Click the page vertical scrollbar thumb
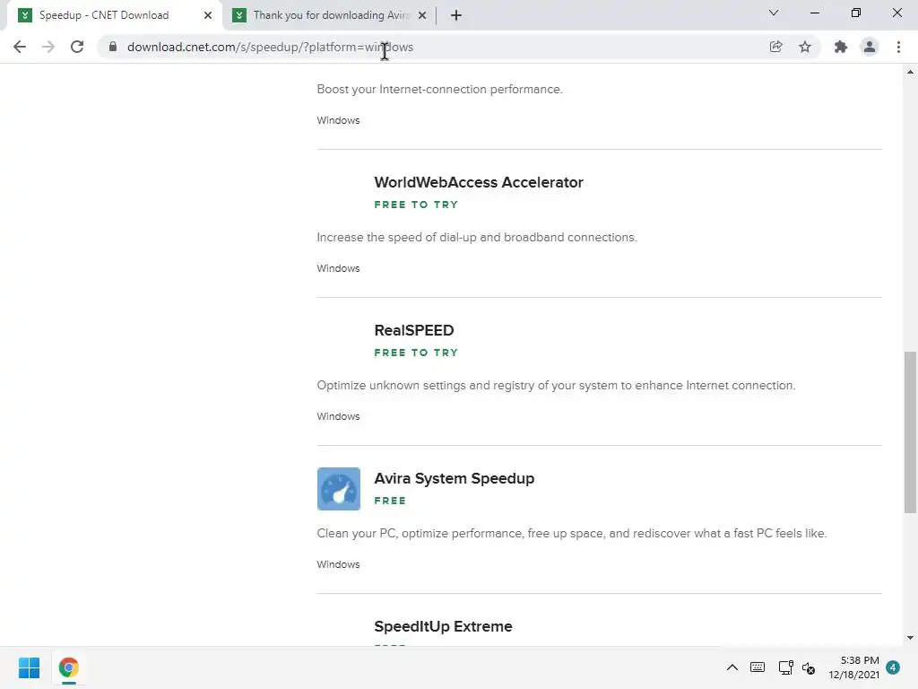 910,432
